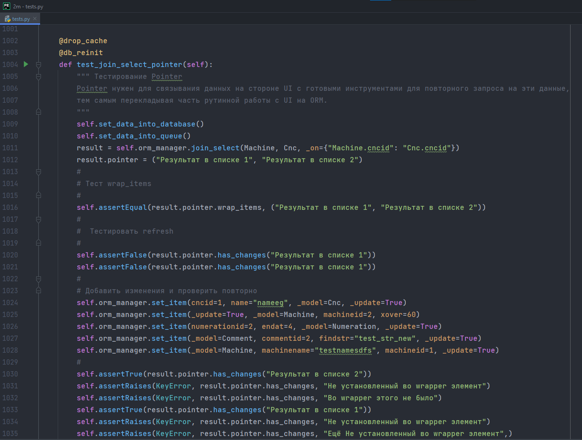
Task: Close the tests.py editor tab
Action: point(35,19)
